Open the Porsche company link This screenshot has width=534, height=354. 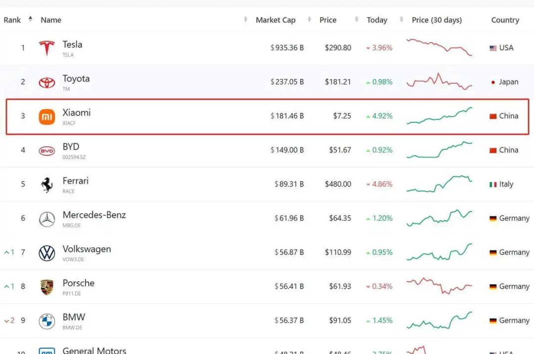79,283
